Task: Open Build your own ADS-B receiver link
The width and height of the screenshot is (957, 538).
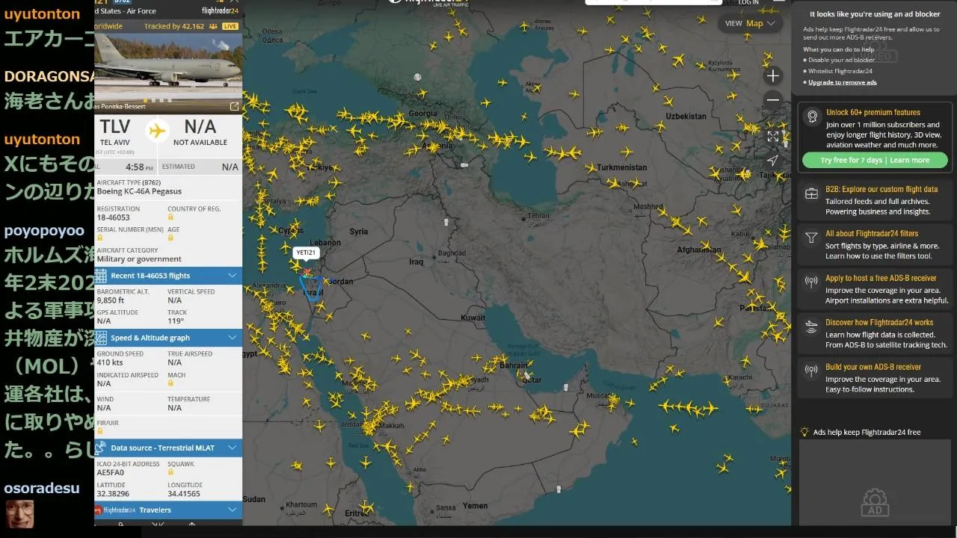Action: [873, 367]
